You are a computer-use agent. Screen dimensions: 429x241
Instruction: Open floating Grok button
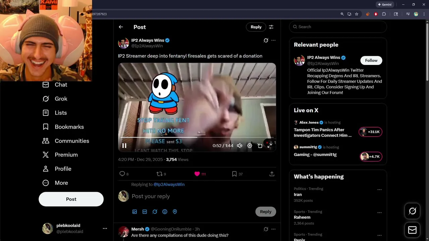(x=413, y=211)
